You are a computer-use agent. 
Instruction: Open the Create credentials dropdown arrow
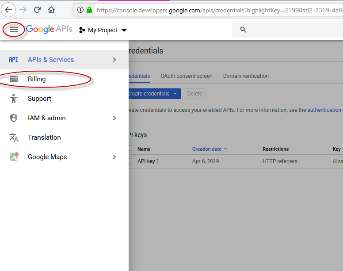(175, 94)
